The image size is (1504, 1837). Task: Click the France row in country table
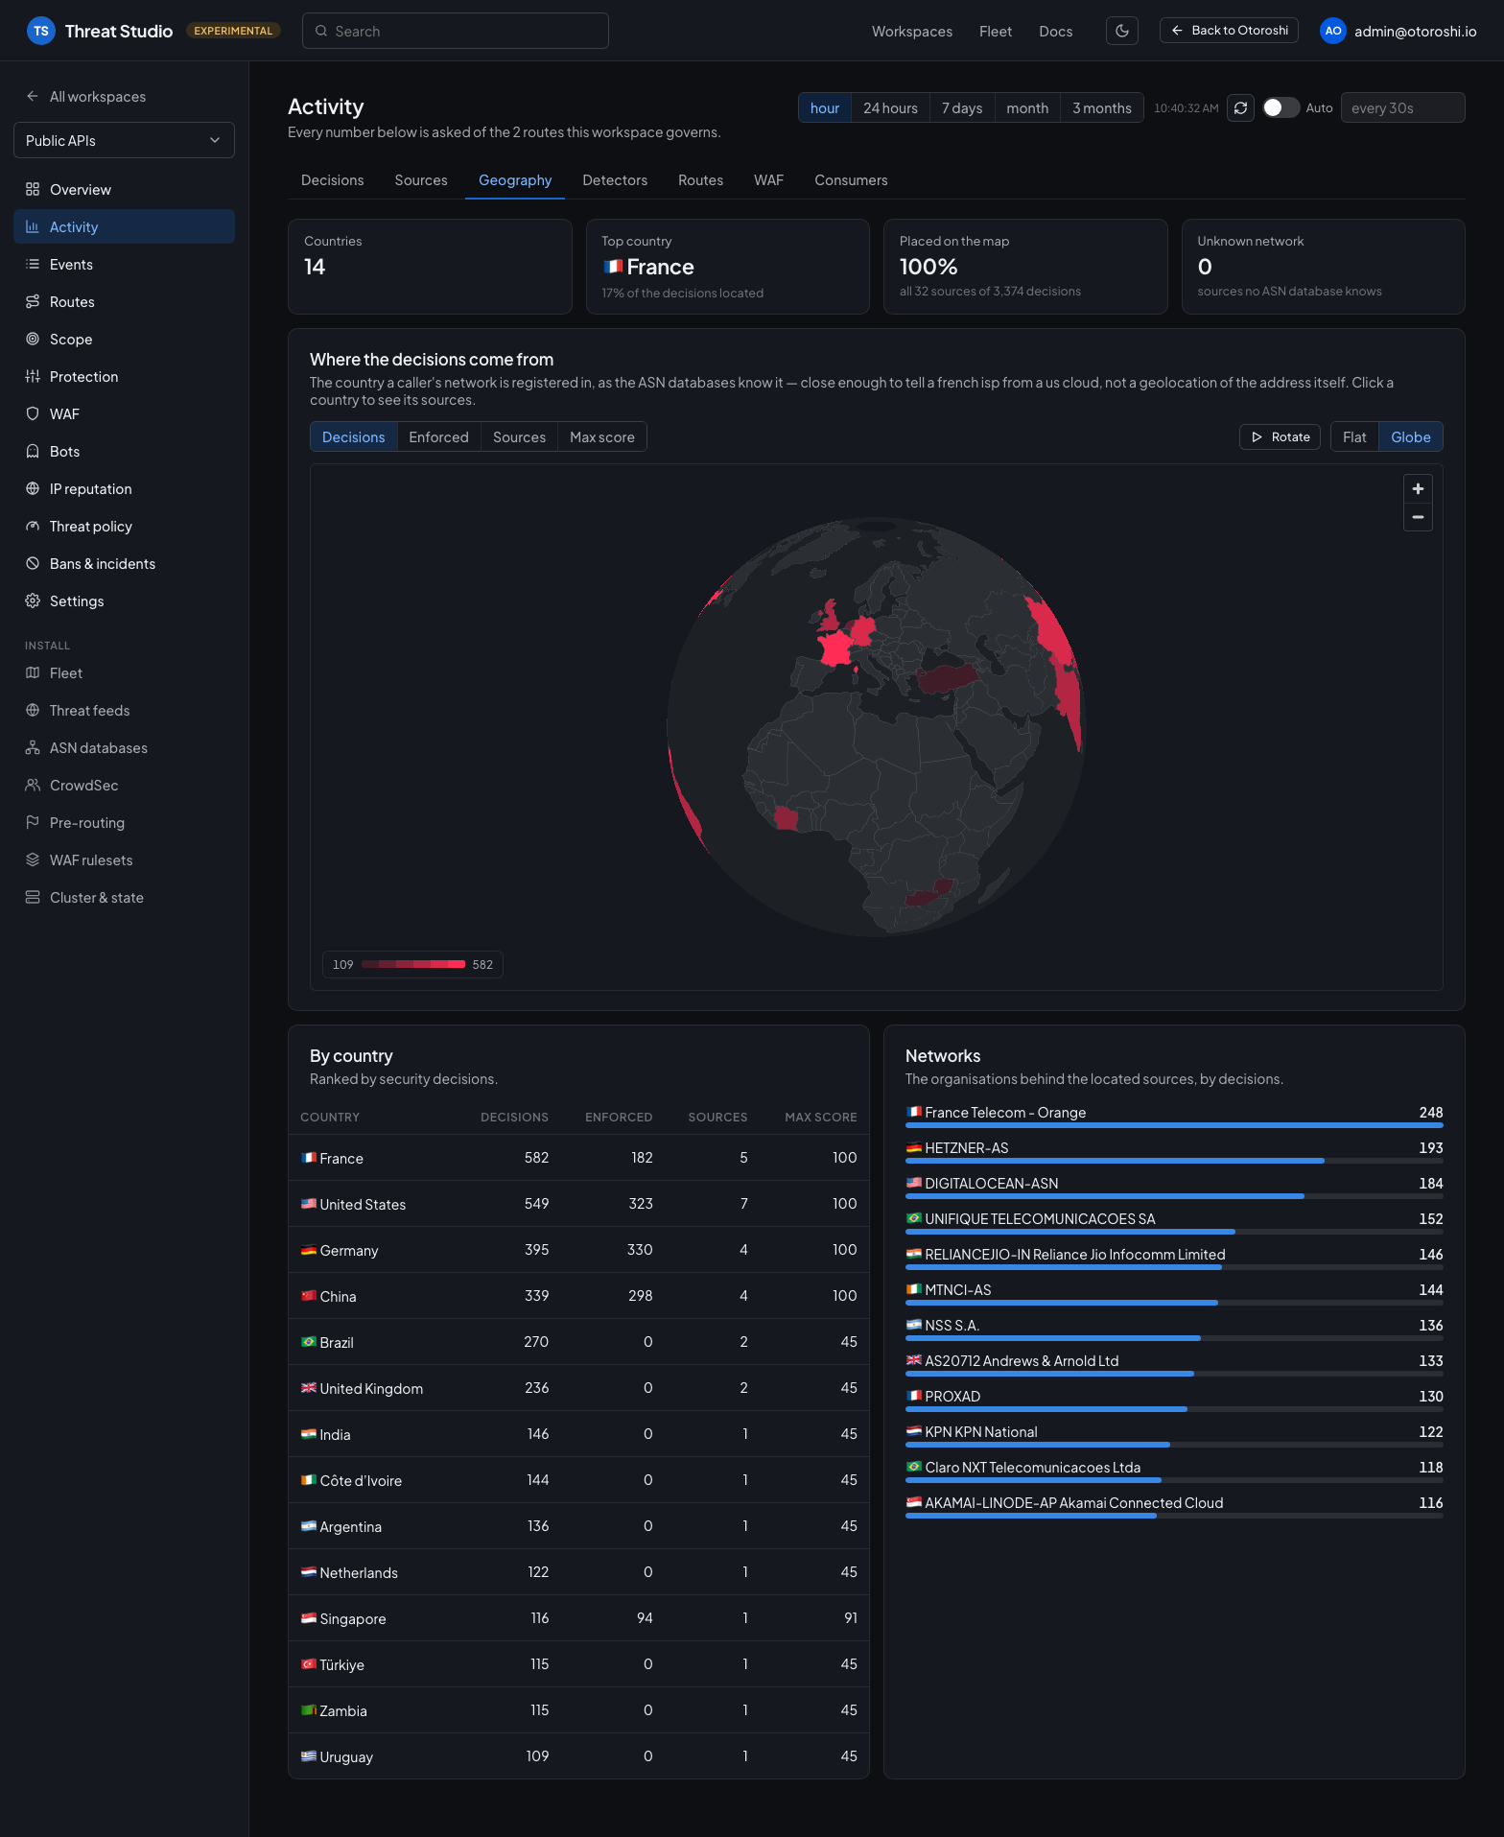(578, 1158)
